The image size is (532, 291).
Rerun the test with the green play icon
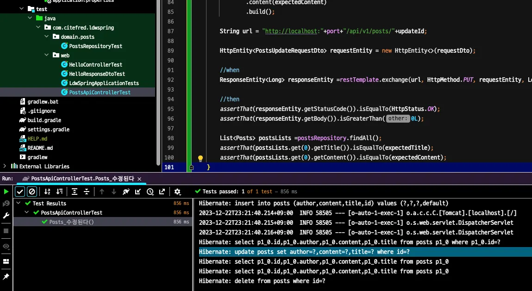tap(6, 192)
